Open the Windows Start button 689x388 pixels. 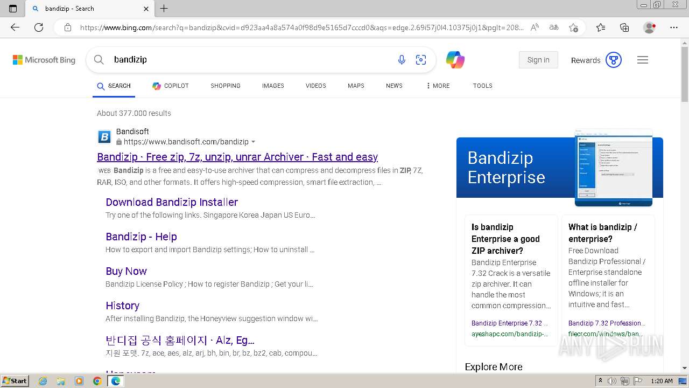coord(15,380)
